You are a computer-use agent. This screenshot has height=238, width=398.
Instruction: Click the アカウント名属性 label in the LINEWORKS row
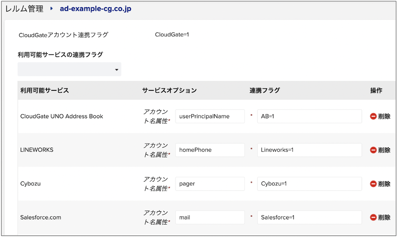pyautogui.click(x=156, y=150)
